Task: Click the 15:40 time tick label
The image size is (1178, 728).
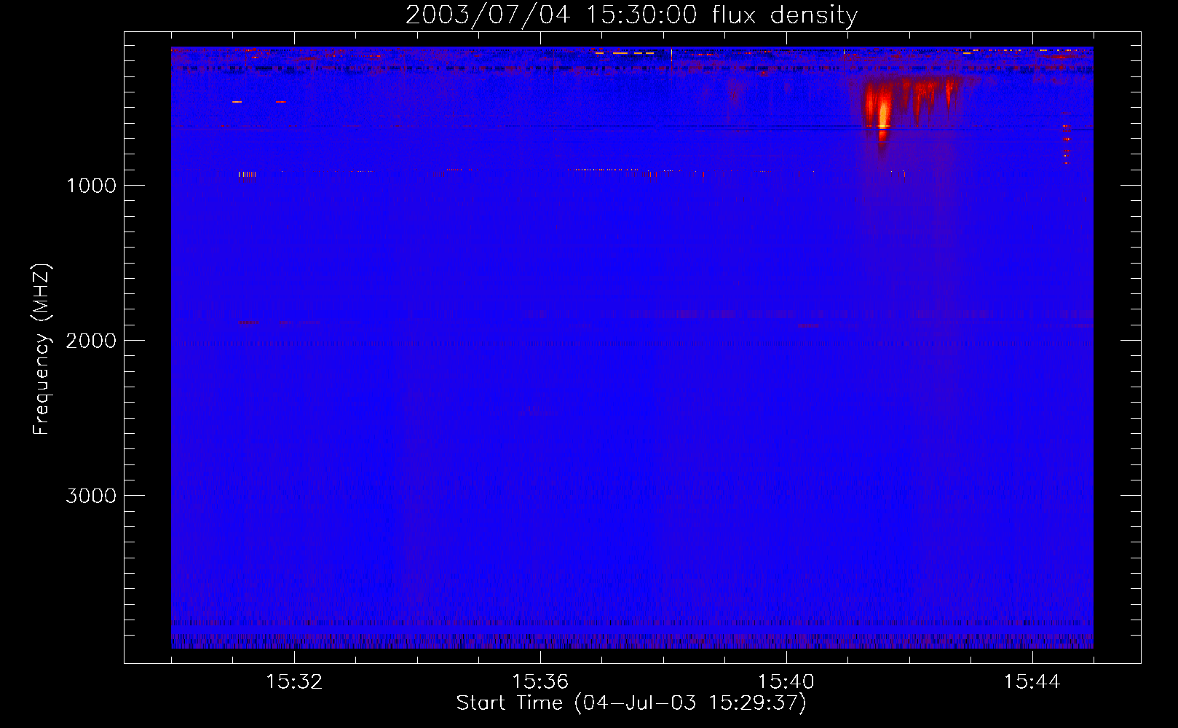Action: tap(786, 682)
